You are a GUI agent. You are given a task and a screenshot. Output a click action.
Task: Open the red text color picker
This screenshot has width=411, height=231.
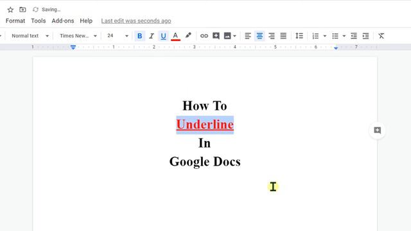[175, 36]
